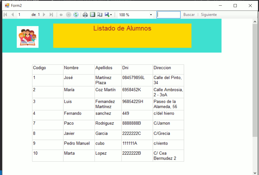The image size is (259, 175).
Task: Focus the search text box
Action: [x=168, y=15]
